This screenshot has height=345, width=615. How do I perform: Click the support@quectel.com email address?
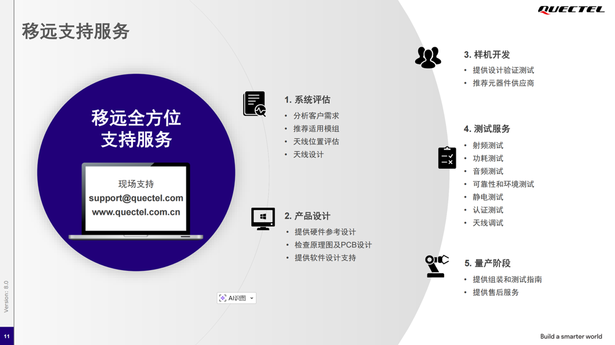click(x=136, y=198)
